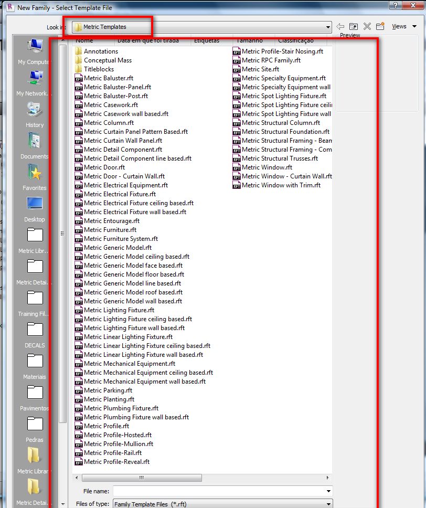Viewport: 426px width, 508px height.
Task: Open the Annotations folder
Action: click(97, 51)
